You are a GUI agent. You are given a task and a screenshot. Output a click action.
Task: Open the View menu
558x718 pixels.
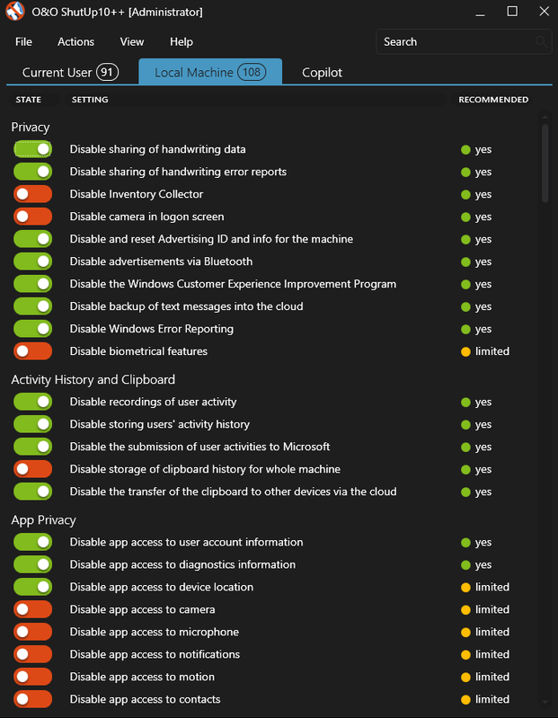(132, 41)
